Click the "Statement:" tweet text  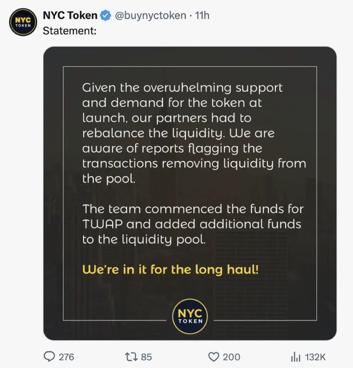coord(70,31)
